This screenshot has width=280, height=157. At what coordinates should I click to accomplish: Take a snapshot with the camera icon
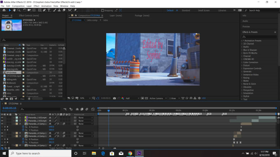(114, 98)
